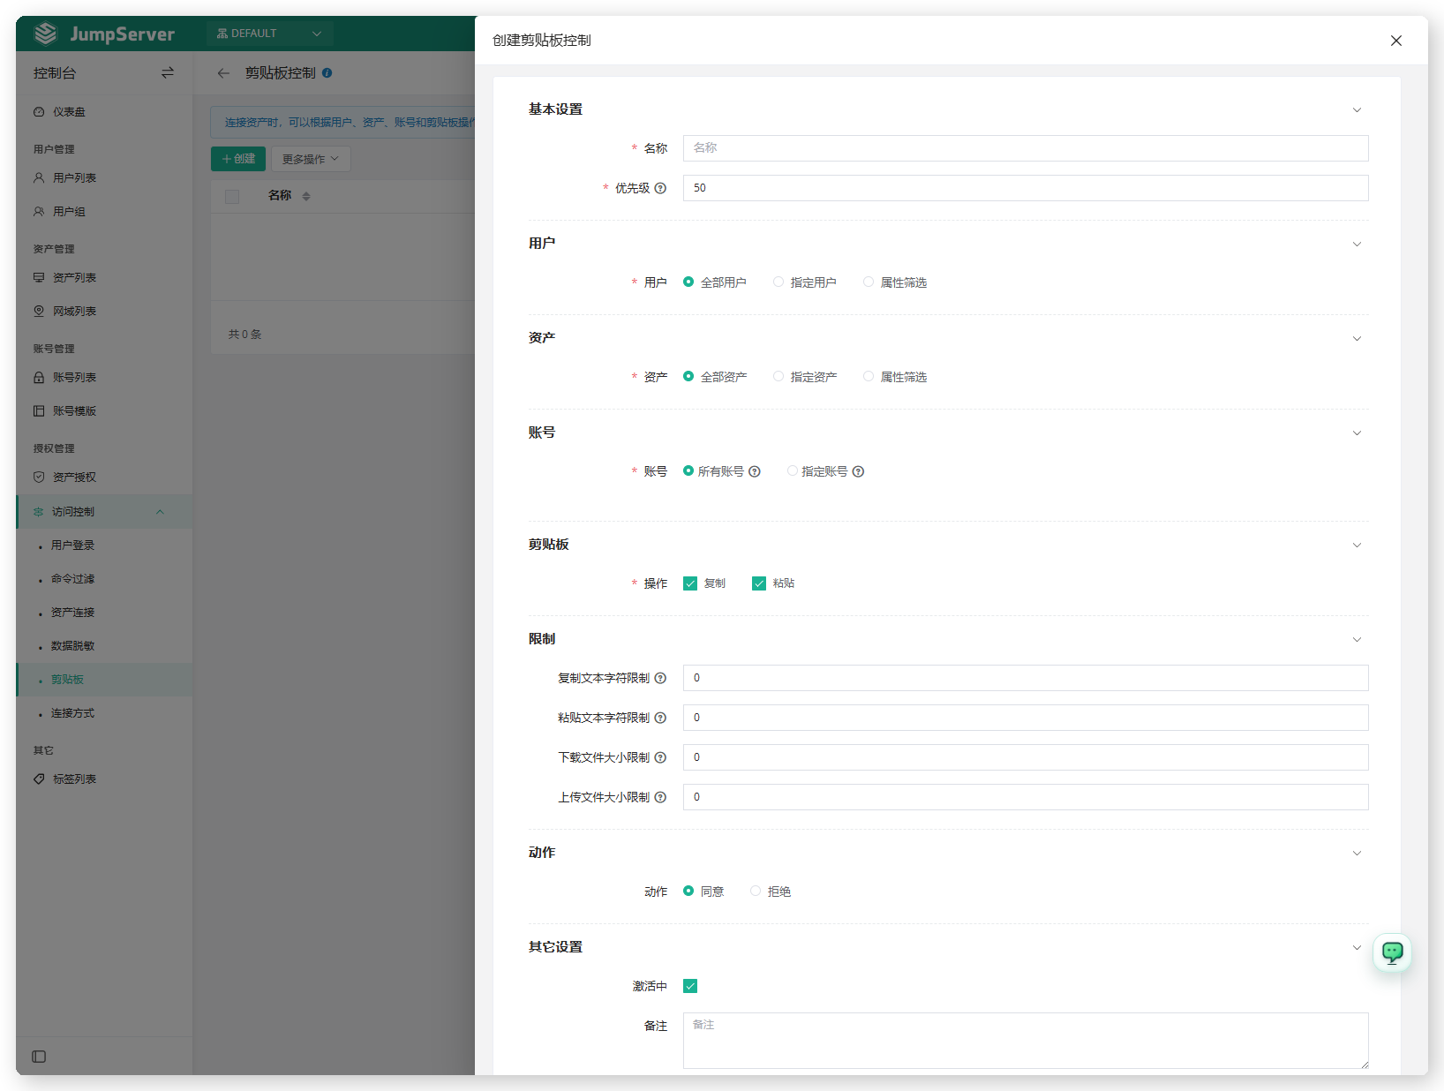Select 属性筛选 in the 用户 section

tap(894, 282)
